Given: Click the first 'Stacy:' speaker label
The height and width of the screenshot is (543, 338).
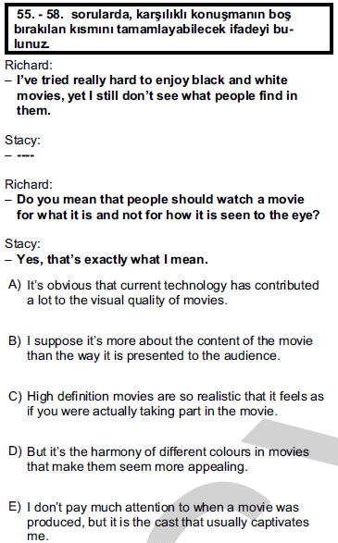Looking at the screenshot, I should pos(22,140).
